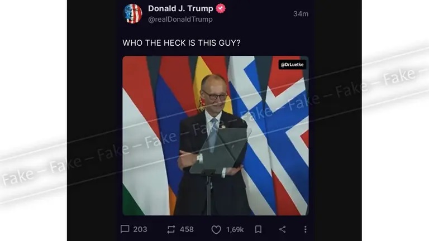Open the share icon
This screenshot has width=429, height=241.
coord(282,229)
